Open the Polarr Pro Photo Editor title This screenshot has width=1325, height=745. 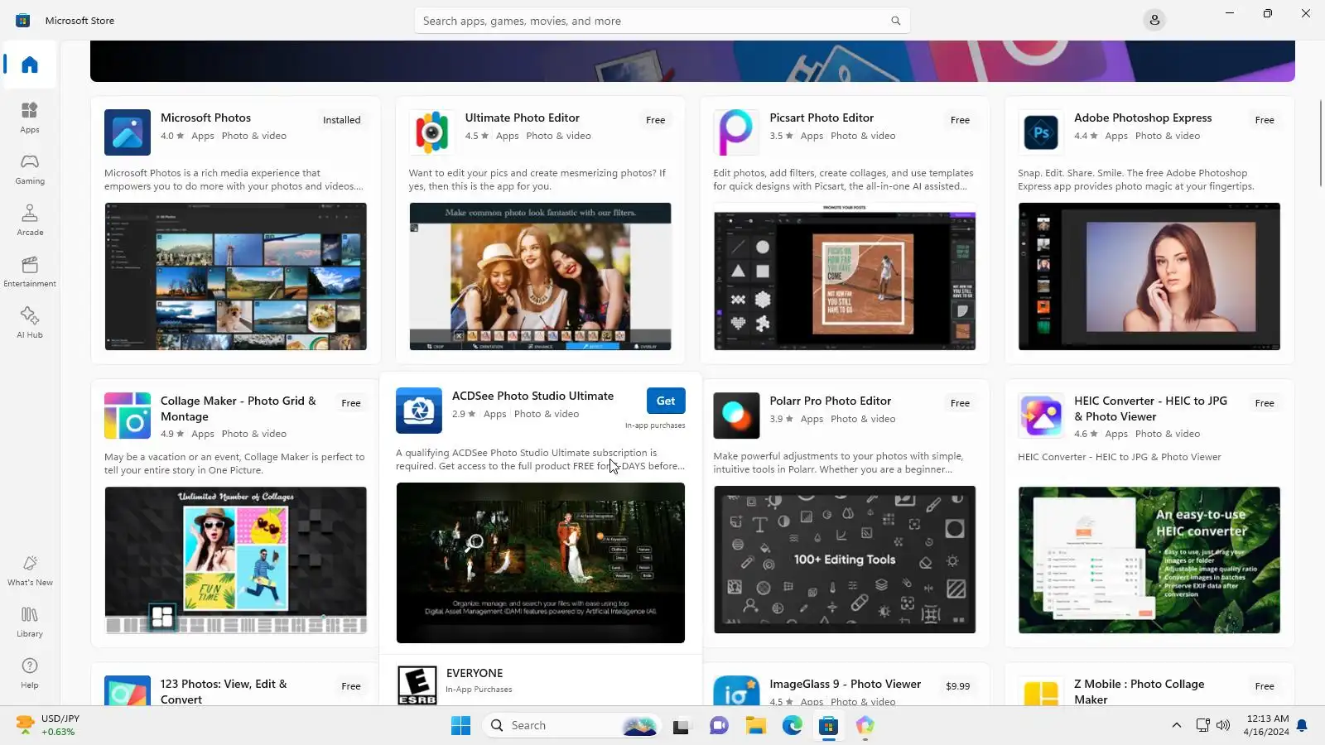click(x=831, y=401)
